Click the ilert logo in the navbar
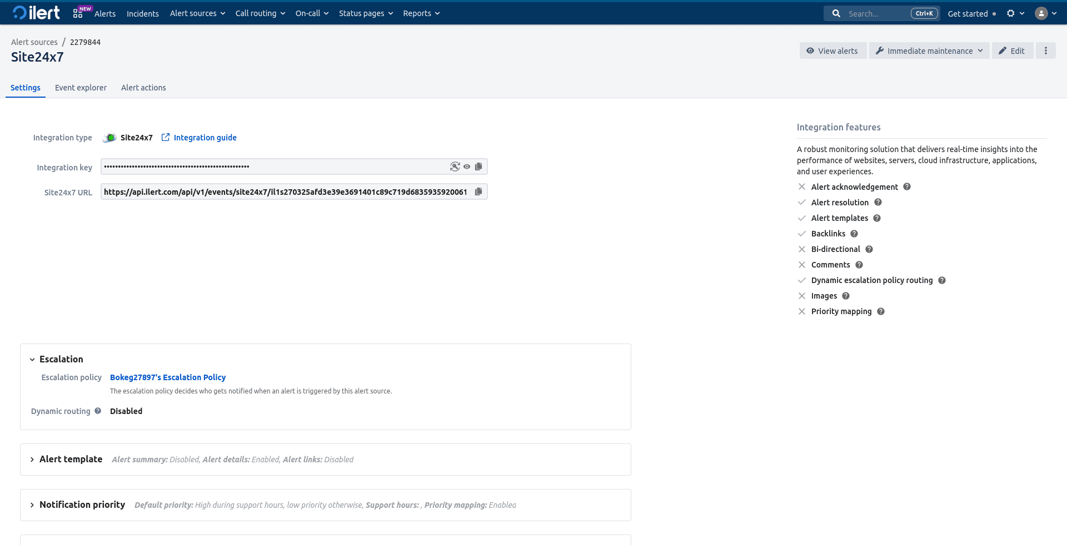Viewport: 1067px width, 545px height. point(36,12)
